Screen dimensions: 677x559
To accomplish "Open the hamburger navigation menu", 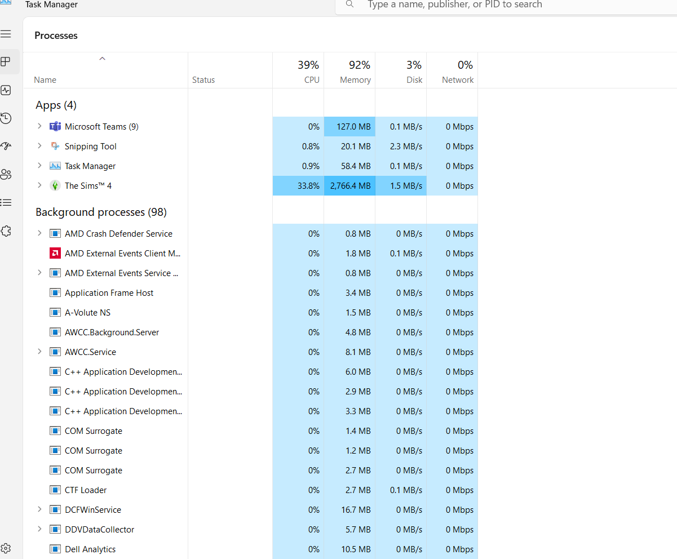I will [x=6, y=34].
